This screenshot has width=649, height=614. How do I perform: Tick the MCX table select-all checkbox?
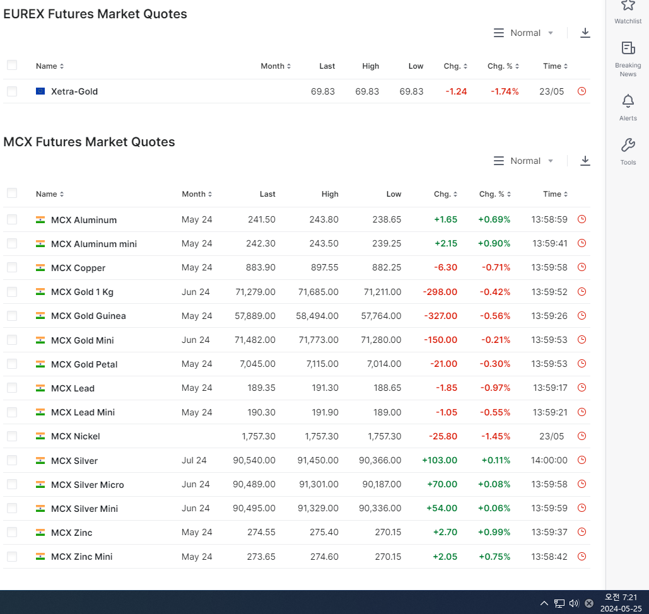coord(12,193)
